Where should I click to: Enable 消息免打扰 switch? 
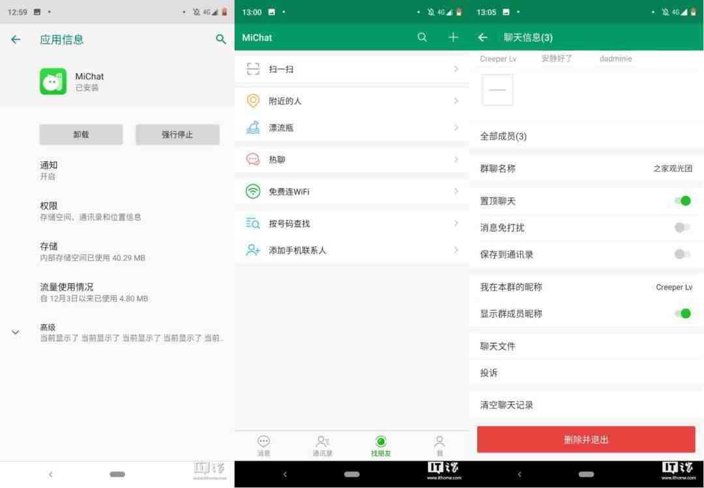click(682, 228)
